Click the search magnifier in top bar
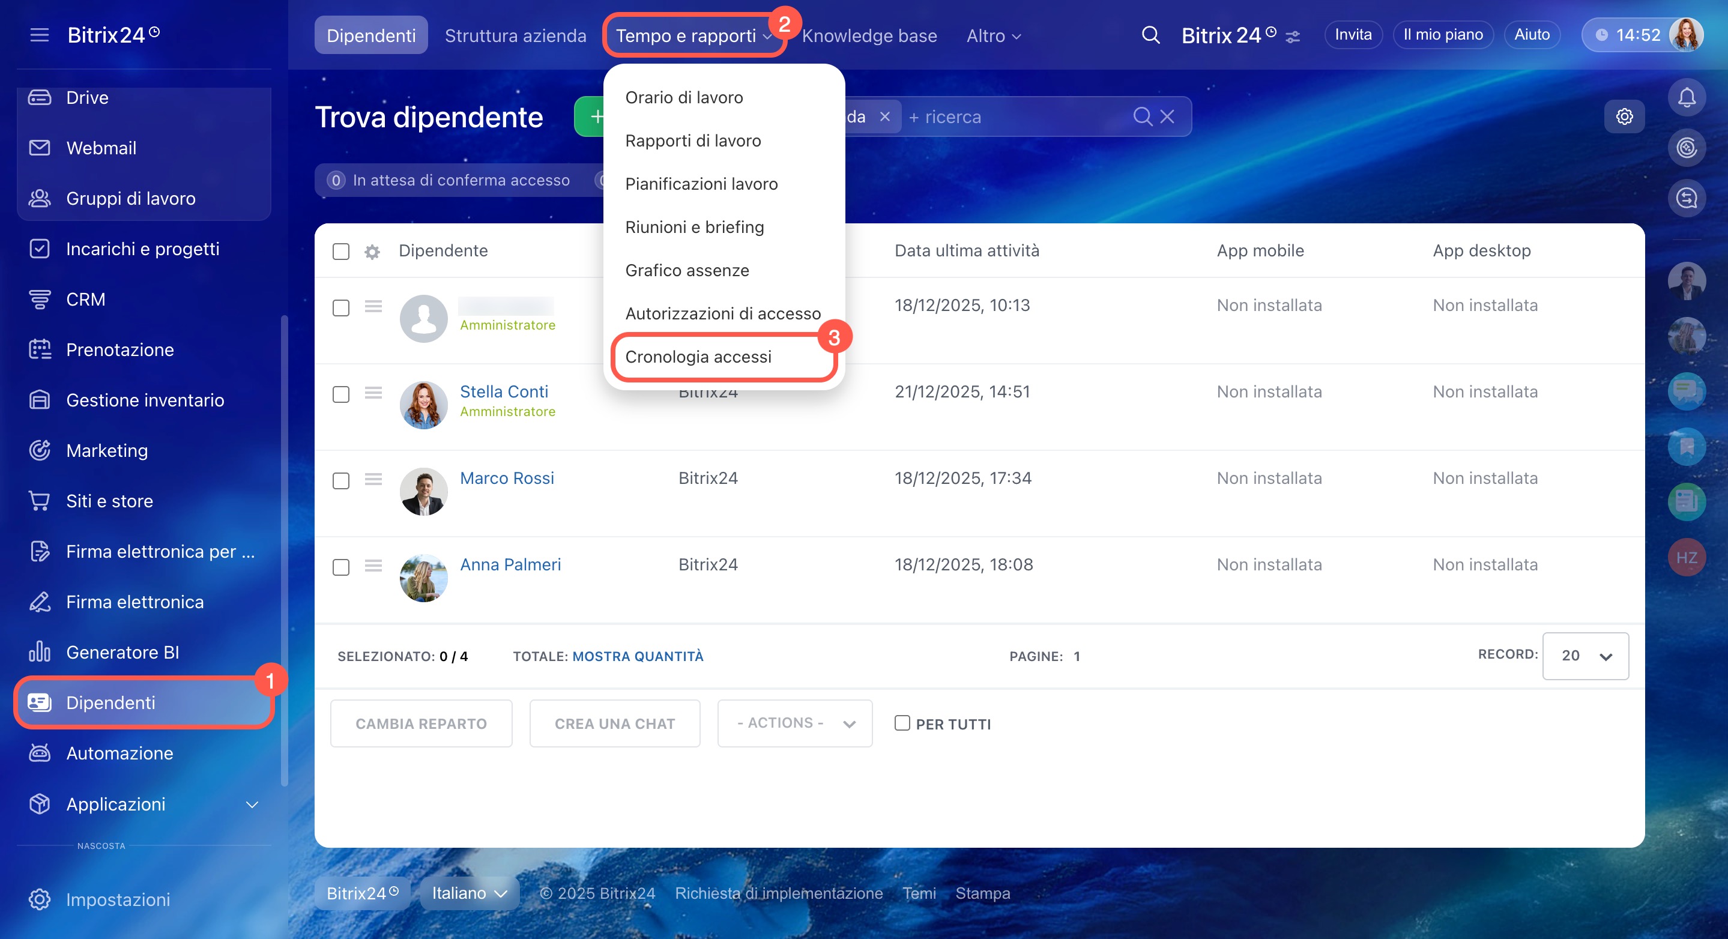 1150,35
